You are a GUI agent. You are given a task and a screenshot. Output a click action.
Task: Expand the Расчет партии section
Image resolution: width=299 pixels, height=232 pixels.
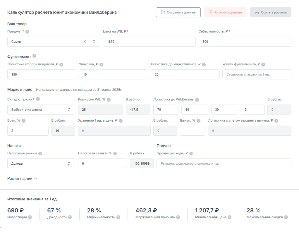pyautogui.click(x=22, y=178)
